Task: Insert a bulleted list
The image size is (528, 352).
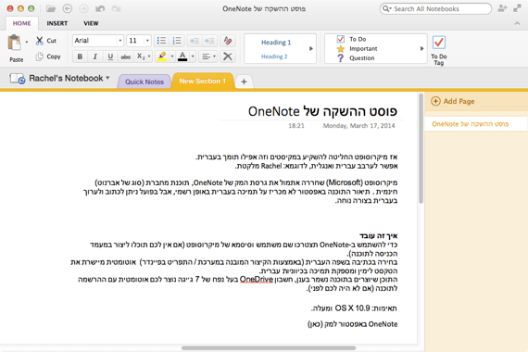Action: point(161,41)
